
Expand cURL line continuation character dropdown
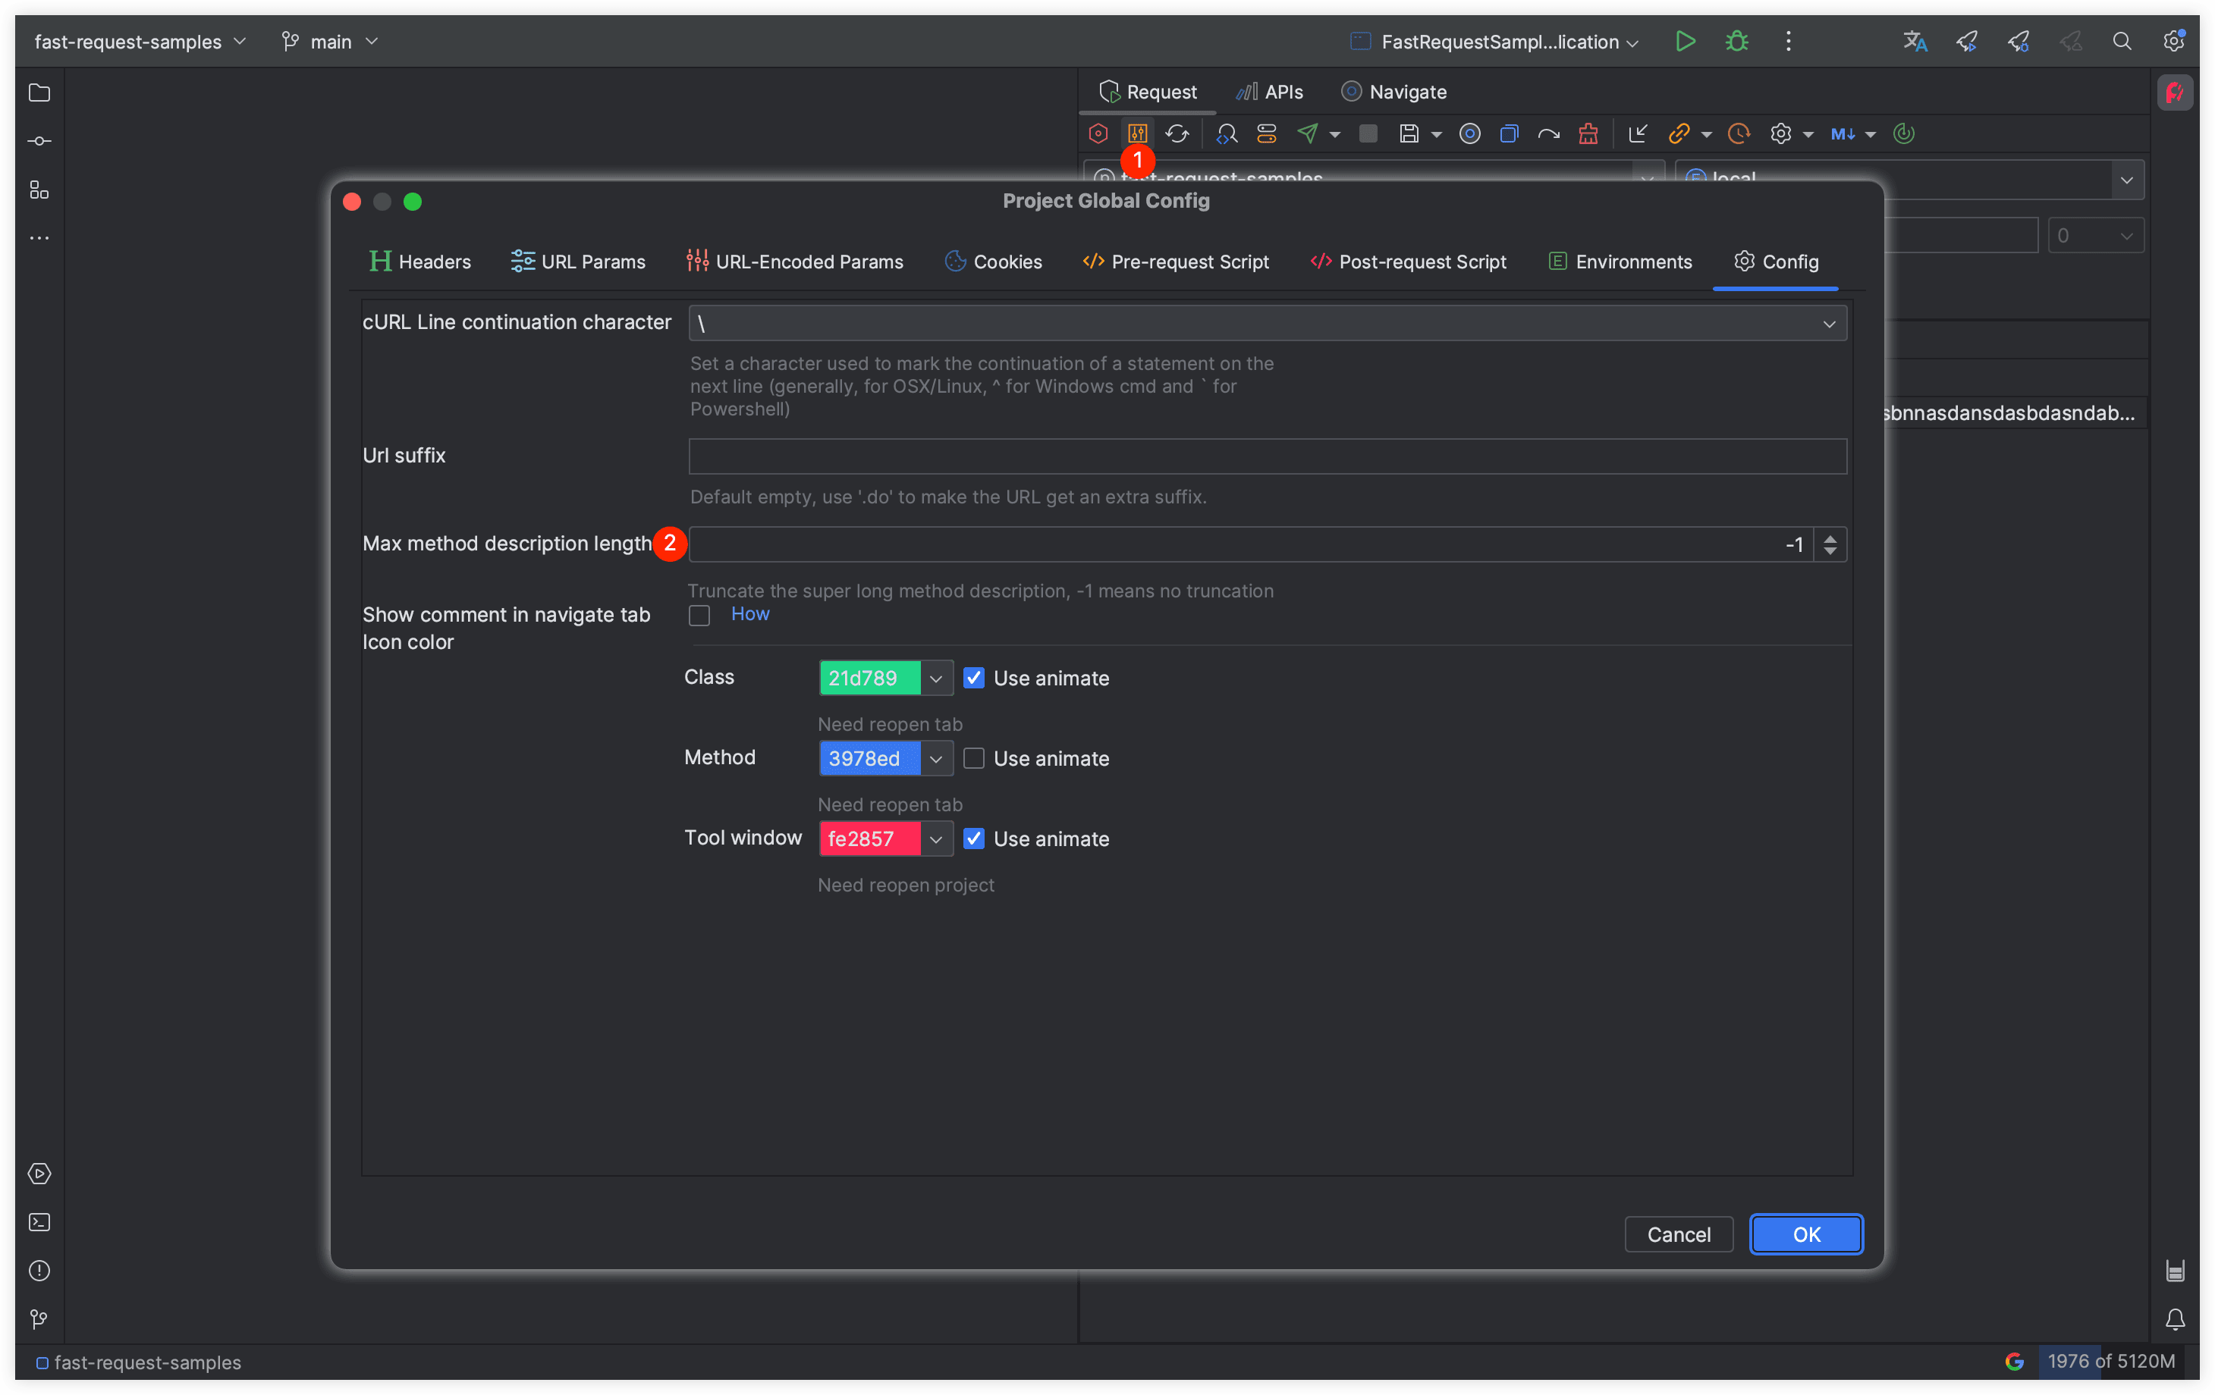(x=1827, y=324)
